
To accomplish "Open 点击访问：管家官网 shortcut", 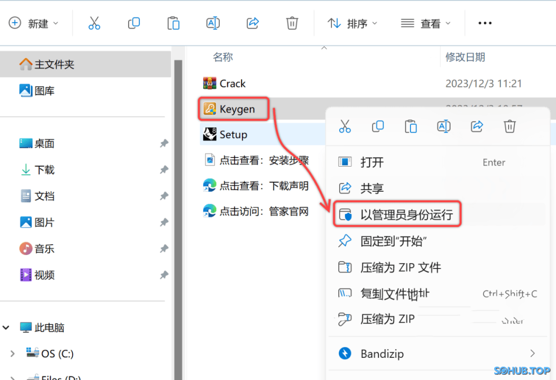I will (255, 211).
